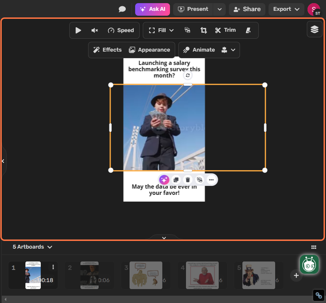This screenshot has width=326, height=303.
Task: Collapse the artboards strip chevron
Action: (x=164, y=238)
